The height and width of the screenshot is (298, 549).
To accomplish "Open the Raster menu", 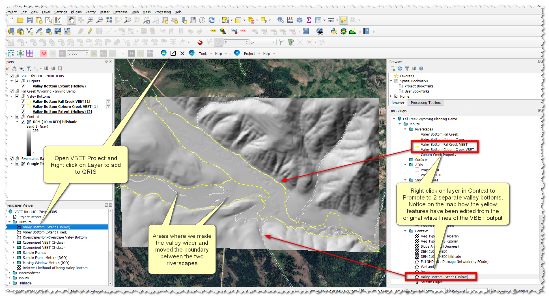I will (104, 12).
